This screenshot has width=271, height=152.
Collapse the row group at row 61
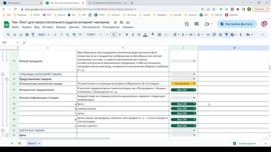(x=3, y=130)
